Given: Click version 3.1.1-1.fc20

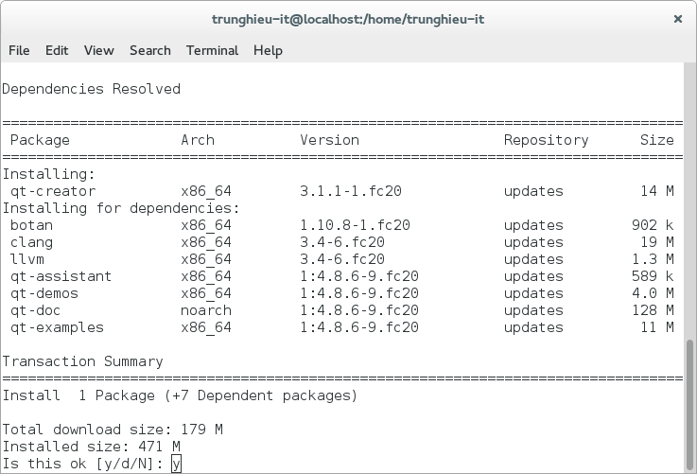Looking at the screenshot, I should [351, 191].
